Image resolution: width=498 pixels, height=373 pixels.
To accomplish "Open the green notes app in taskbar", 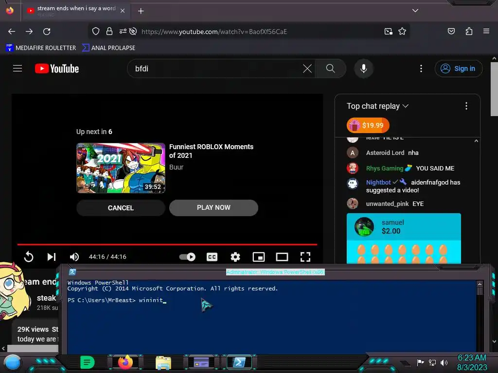I will [88, 362].
